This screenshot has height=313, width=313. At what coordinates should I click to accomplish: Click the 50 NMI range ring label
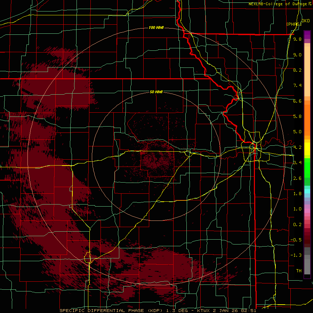(x=156, y=92)
